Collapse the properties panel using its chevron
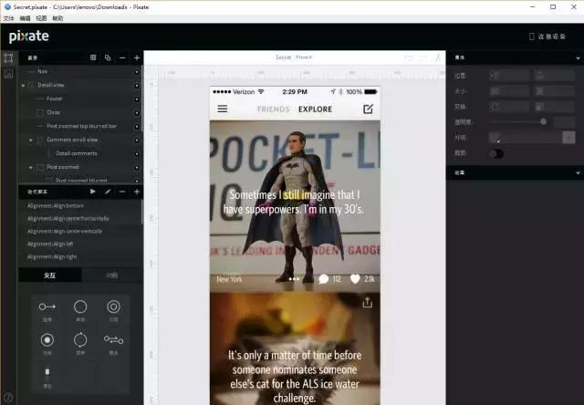 click(x=577, y=57)
